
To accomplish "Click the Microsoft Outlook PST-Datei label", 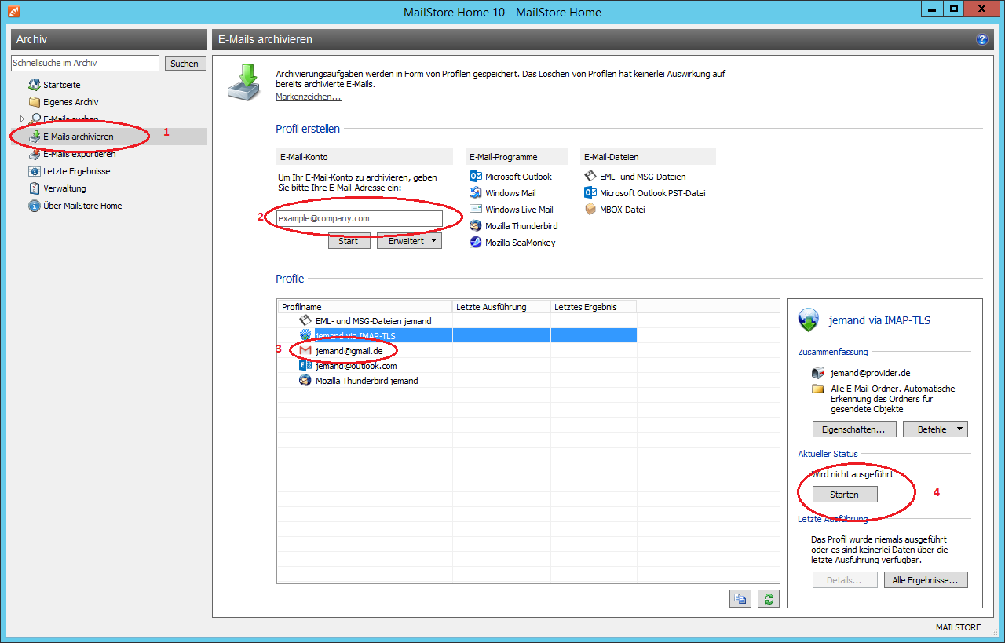I will tap(654, 193).
